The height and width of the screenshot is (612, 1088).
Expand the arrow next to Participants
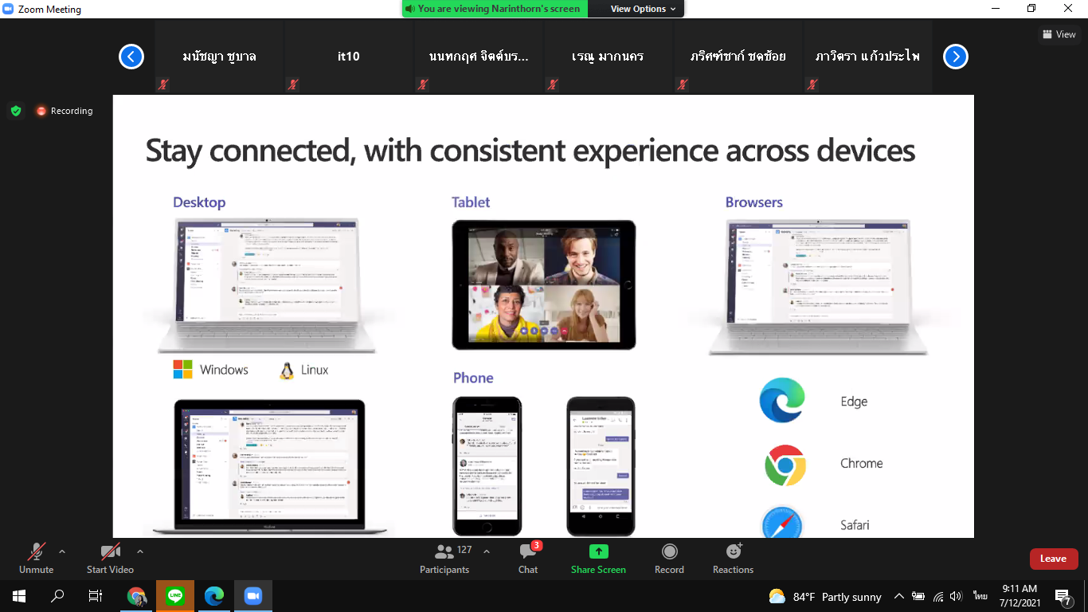pos(487,551)
